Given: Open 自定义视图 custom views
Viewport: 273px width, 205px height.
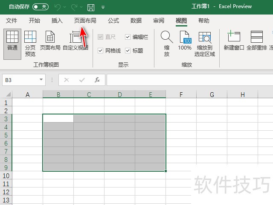Looking at the screenshot, I should click(x=76, y=41).
